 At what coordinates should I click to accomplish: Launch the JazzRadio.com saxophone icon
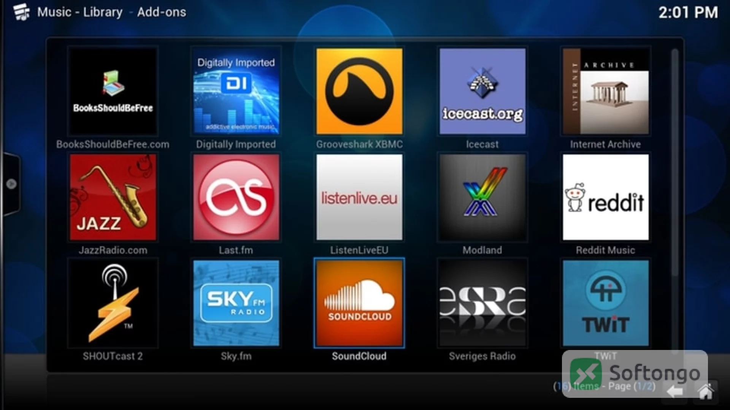pyautogui.click(x=113, y=197)
